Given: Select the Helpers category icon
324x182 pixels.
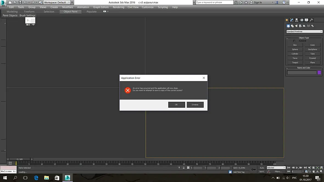Looking at the screenshot, I should pyautogui.click(x=305, y=26).
